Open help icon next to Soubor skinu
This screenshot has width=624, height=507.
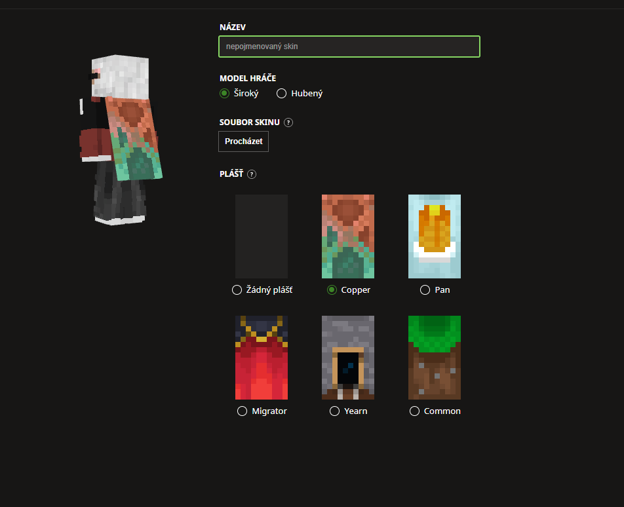click(x=288, y=122)
